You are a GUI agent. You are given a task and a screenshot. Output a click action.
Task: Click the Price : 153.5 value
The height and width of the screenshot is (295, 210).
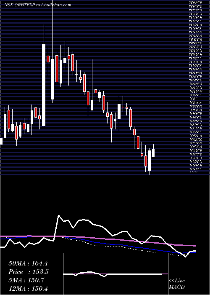[x=29, y=272]
